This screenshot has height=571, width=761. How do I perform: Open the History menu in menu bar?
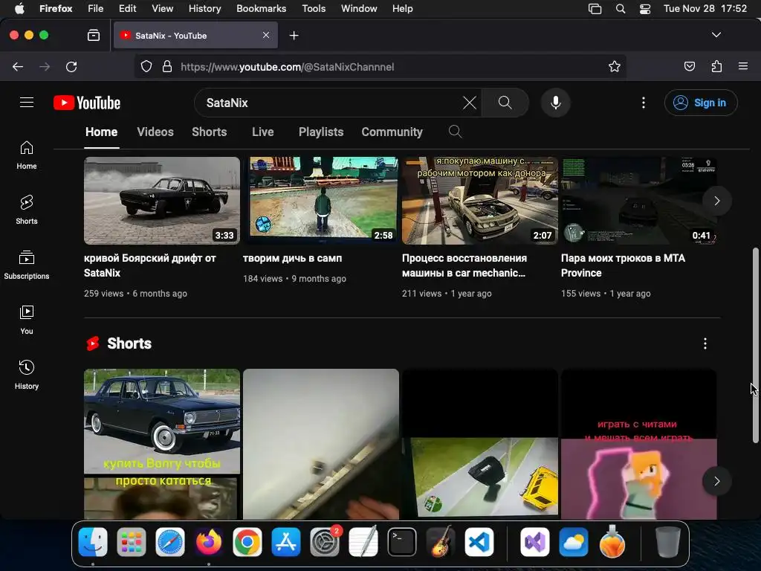tap(204, 8)
